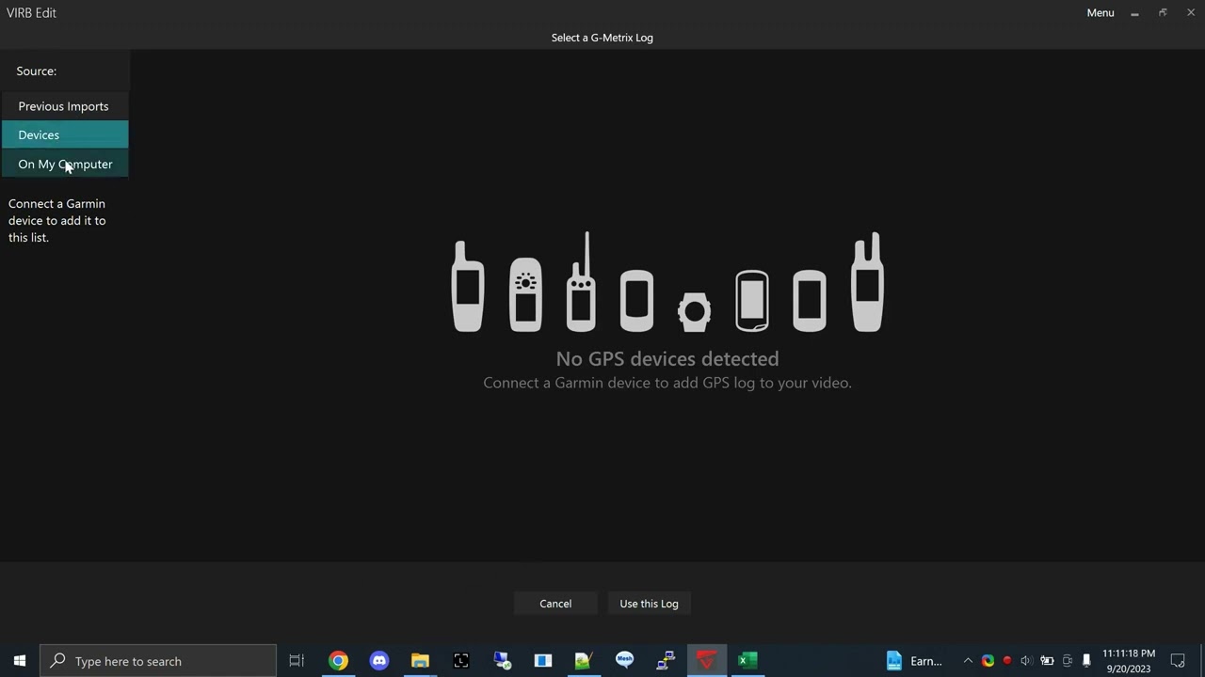The image size is (1205, 677).
Task: Open the notification center icon
Action: [x=1178, y=661]
